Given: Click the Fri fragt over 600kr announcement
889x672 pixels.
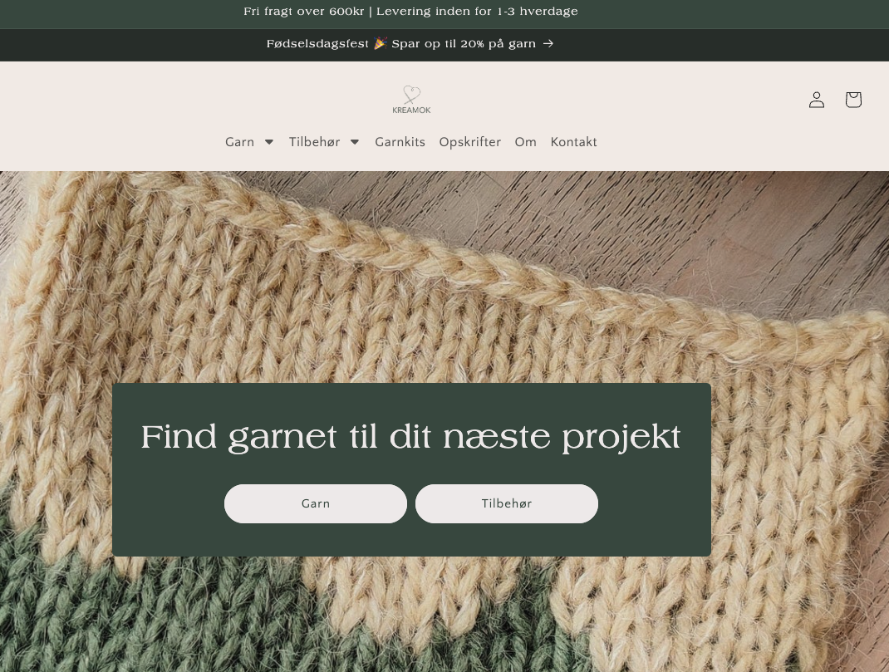Looking at the screenshot, I should [x=410, y=12].
